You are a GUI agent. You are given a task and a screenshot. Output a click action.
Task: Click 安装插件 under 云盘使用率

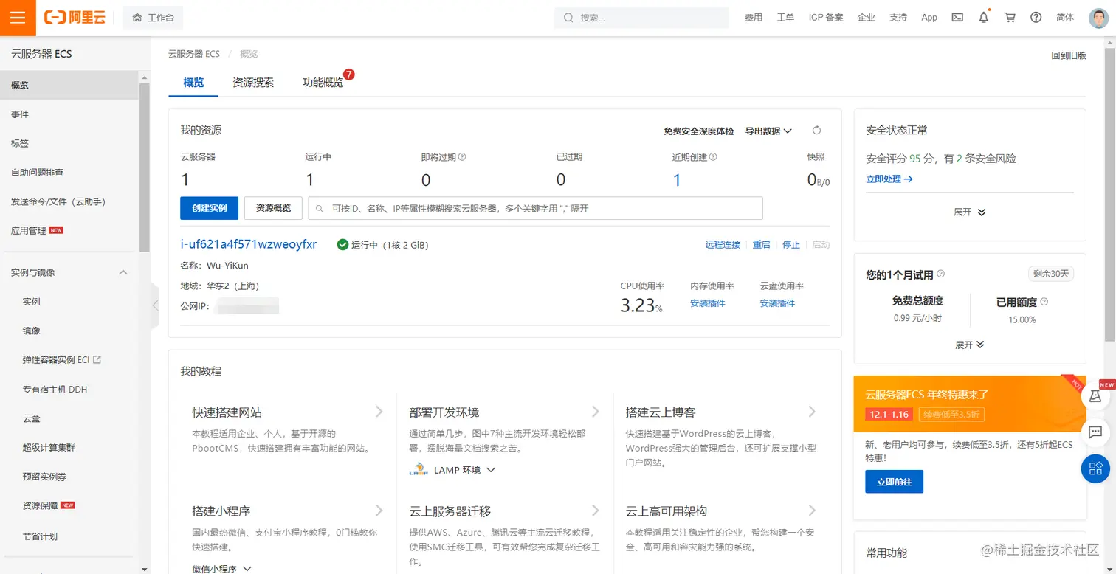(777, 303)
